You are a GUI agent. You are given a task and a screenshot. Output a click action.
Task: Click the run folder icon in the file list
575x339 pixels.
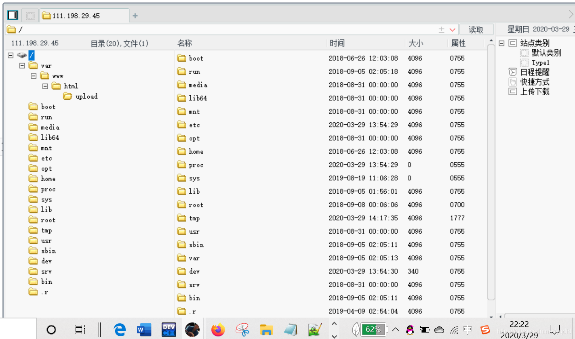[181, 71]
